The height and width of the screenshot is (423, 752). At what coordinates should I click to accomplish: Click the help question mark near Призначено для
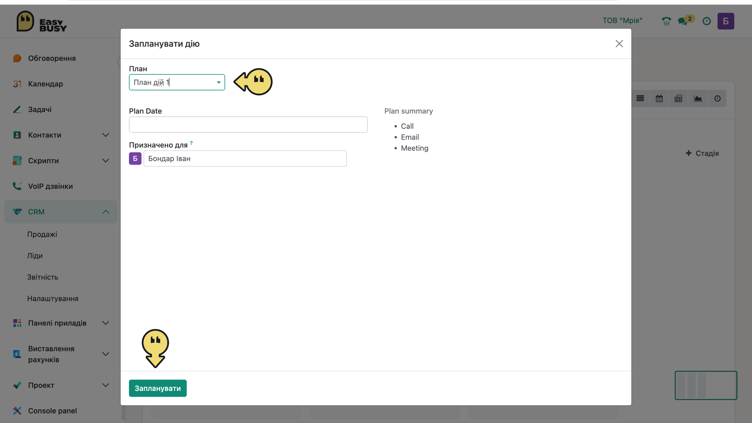pyautogui.click(x=191, y=143)
